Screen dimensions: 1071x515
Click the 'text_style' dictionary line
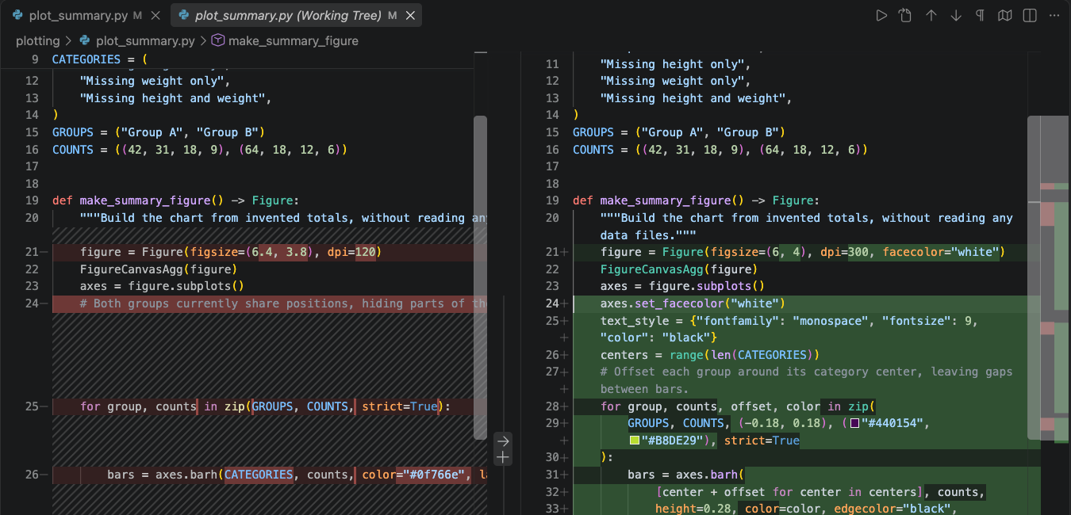click(x=789, y=329)
